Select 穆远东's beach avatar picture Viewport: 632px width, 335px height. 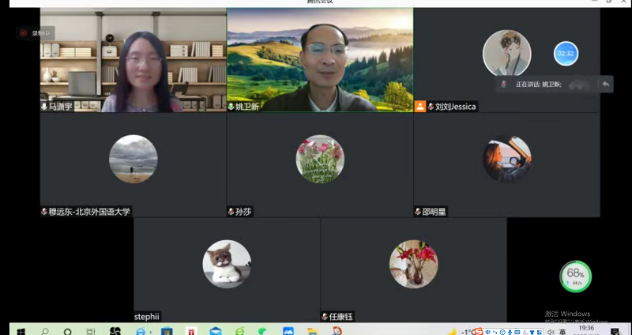(133, 159)
